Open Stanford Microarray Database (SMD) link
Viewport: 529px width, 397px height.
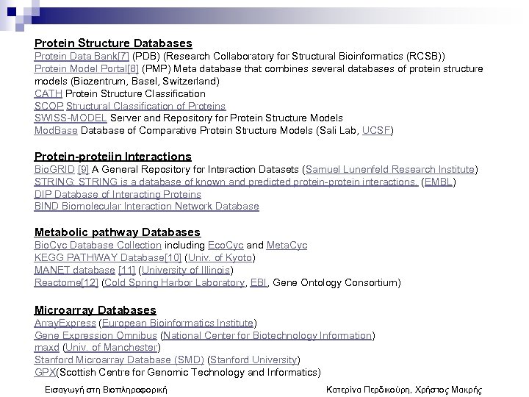[x=120, y=360]
